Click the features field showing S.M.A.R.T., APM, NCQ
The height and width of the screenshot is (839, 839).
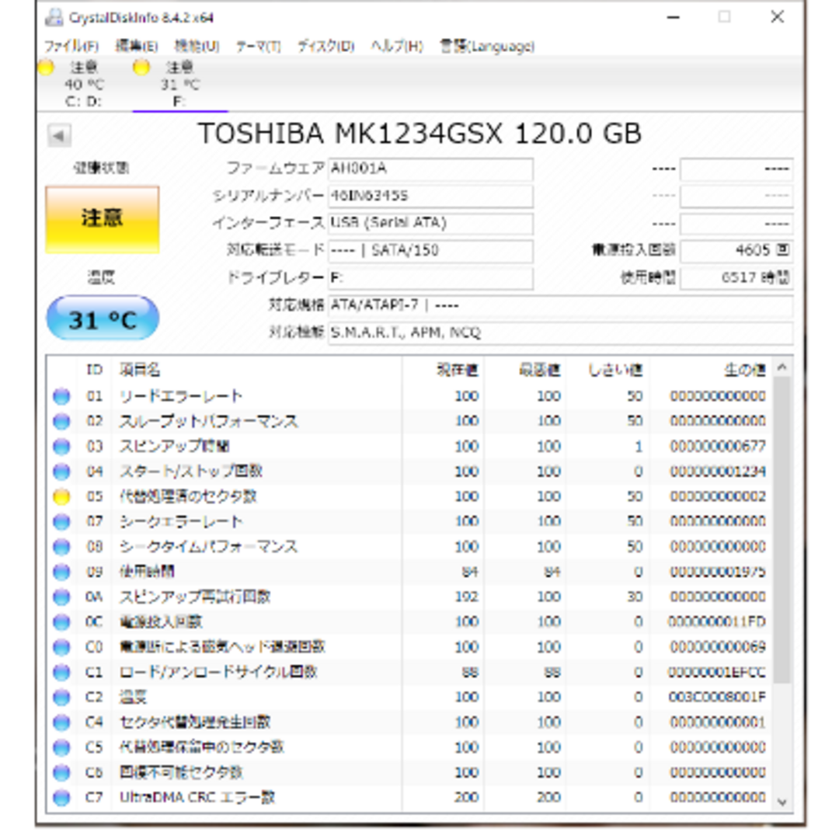pyautogui.click(x=560, y=332)
